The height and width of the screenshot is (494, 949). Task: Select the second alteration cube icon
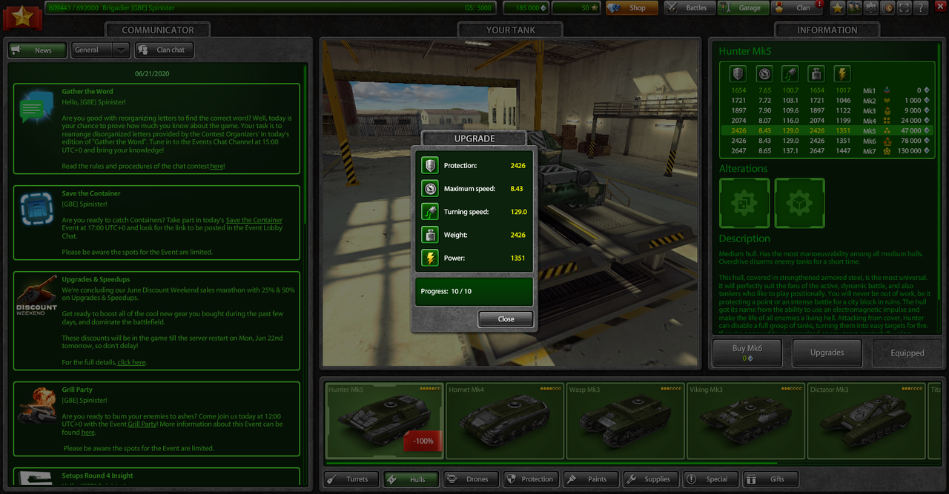pos(800,203)
